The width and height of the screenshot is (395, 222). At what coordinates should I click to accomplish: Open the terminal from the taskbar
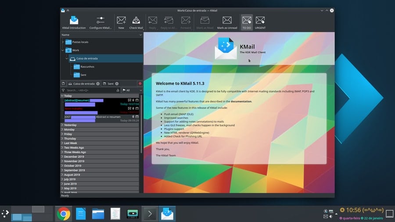pyautogui.click(x=150, y=214)
